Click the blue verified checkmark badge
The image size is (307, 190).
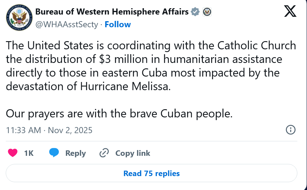(195, 12)
